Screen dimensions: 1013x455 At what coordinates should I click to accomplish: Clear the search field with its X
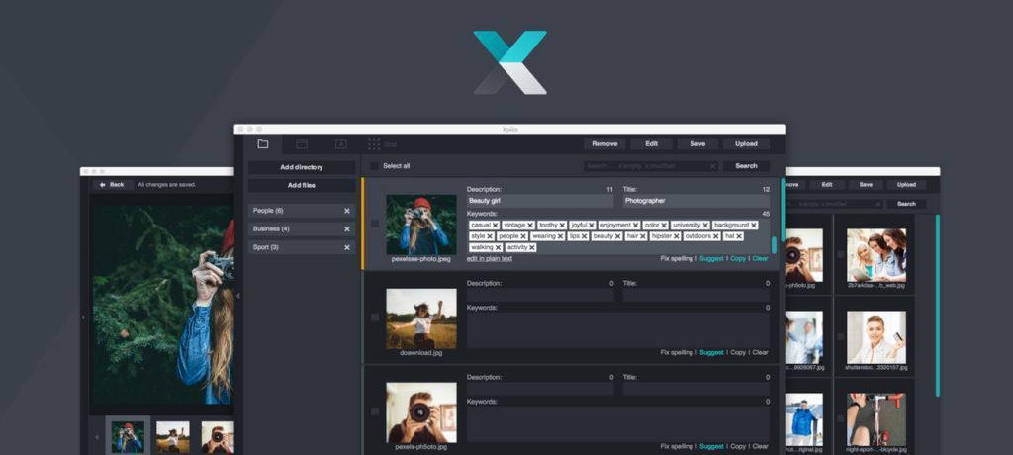(x=712, y=166)
